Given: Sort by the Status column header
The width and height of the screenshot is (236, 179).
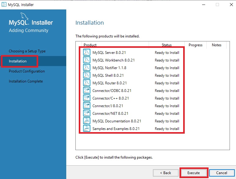Looking at the screenshot, I should point(167,45).
